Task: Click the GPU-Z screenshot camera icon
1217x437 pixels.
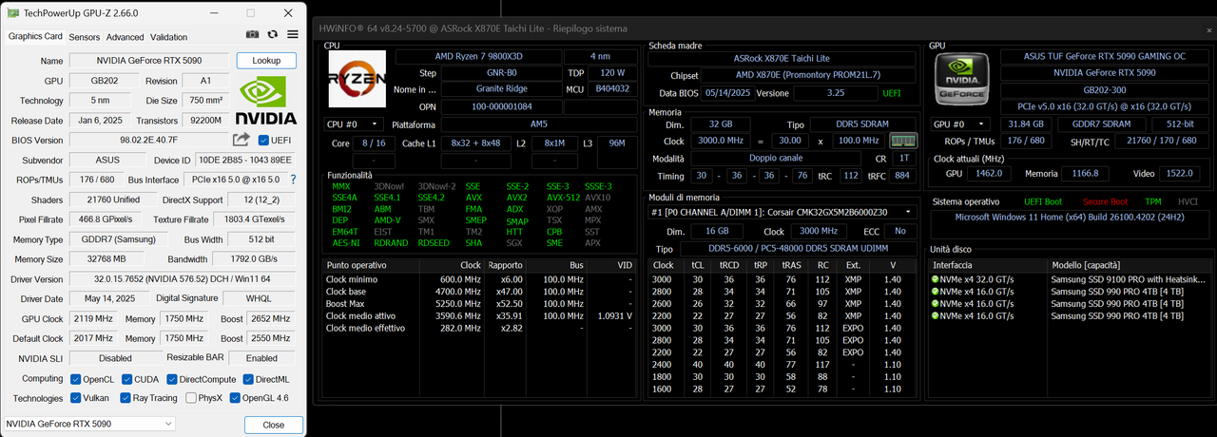Action: tap(252, 35)
